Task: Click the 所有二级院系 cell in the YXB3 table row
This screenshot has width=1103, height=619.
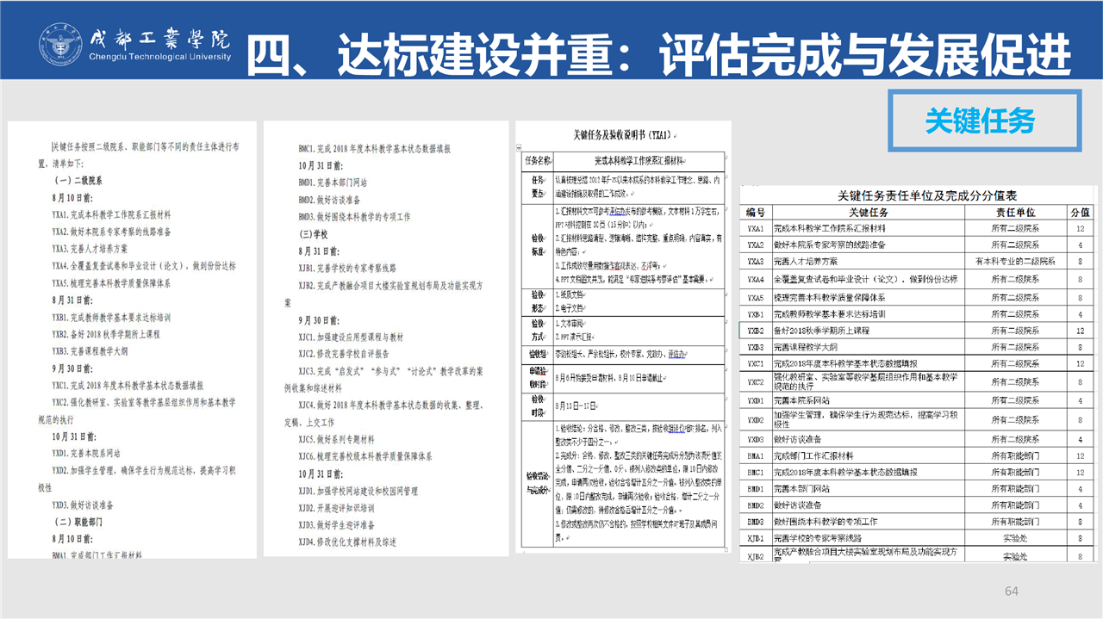Action: coord(1015,347)
